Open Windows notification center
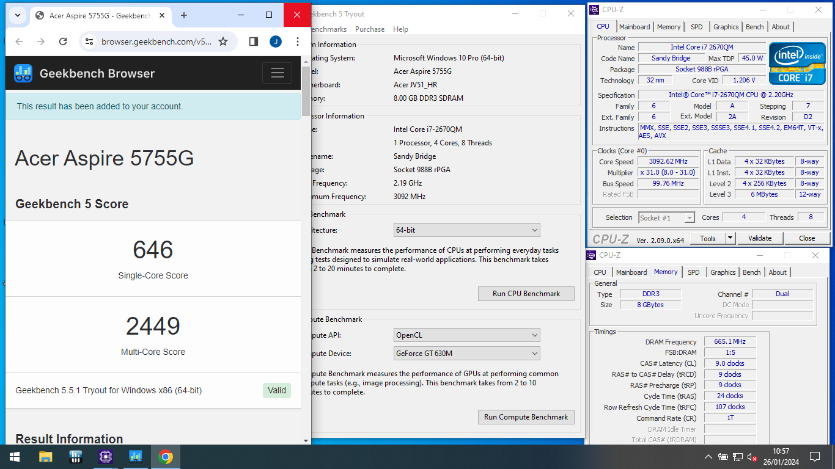 (x=815, y=457)
